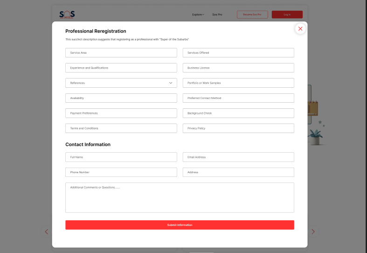Image resolution: width=367 pixels, height=253 pixels.
Task: Focus the Availability field
Action: 121,98
